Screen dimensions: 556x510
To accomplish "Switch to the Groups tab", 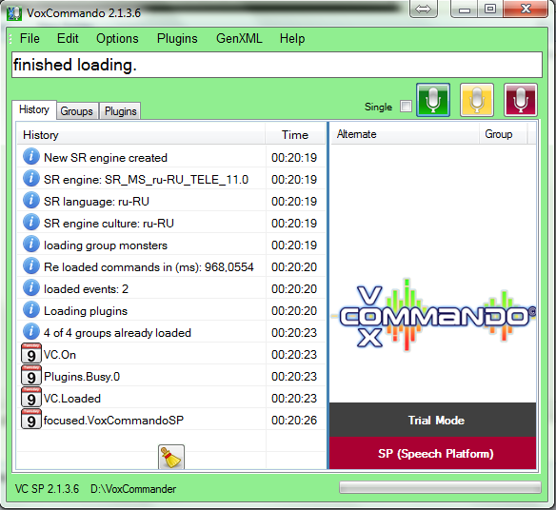I will (x=76, y=111).
